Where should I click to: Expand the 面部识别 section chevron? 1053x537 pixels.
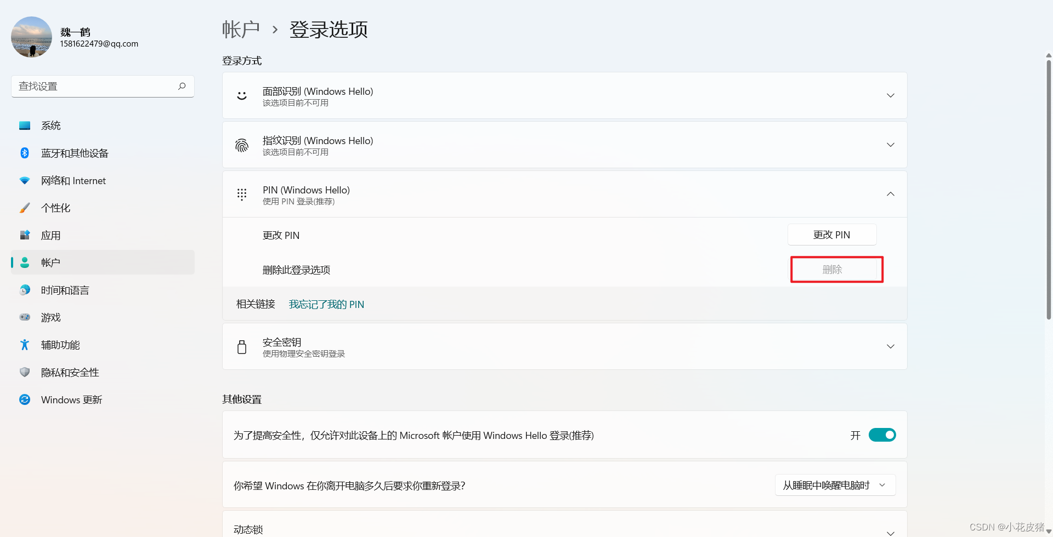click(891, 95)
